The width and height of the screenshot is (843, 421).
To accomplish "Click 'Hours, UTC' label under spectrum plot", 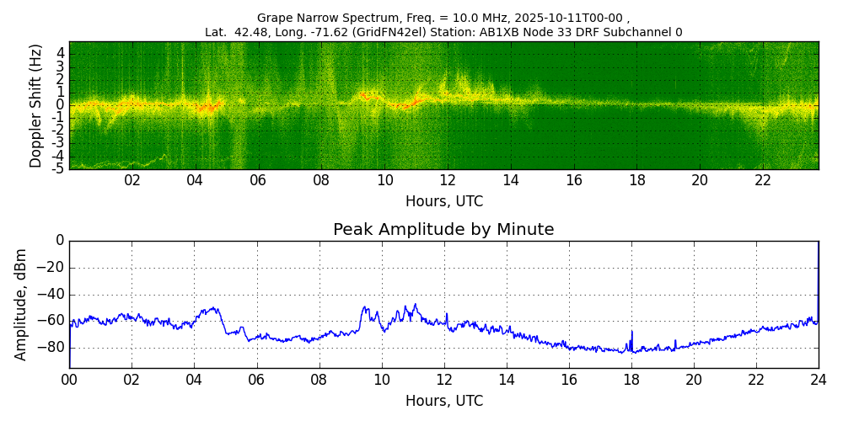I will 443,202.
